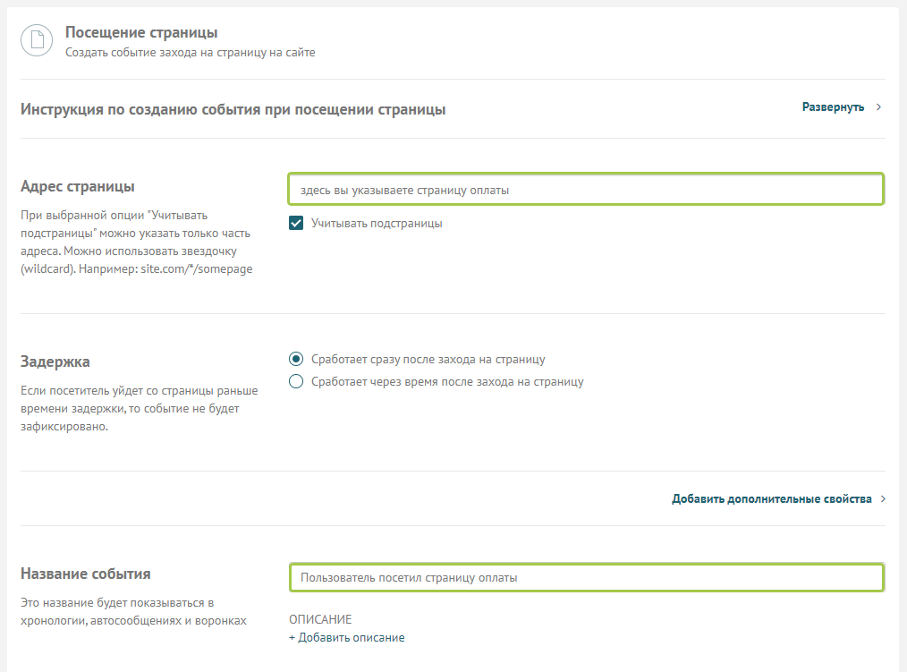The width and height of the screenshot is (907, 672).
Task: Click the chevron arrow next to Развернуть
Action: click(879, 107)
